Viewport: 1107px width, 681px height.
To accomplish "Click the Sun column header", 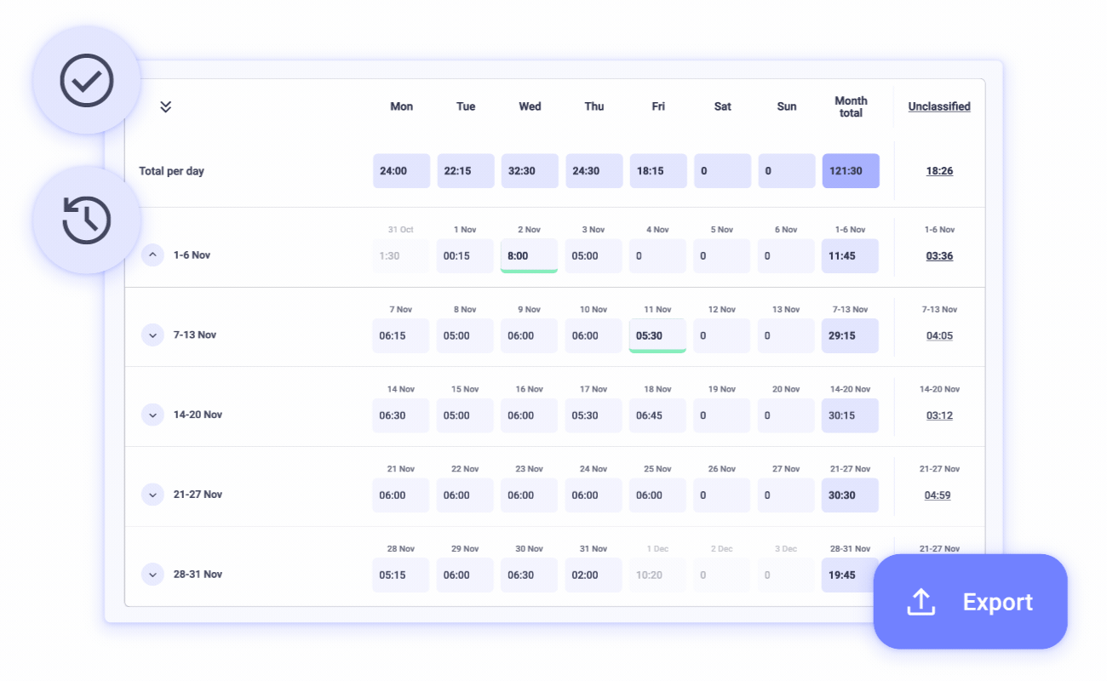I will [787, 106].
